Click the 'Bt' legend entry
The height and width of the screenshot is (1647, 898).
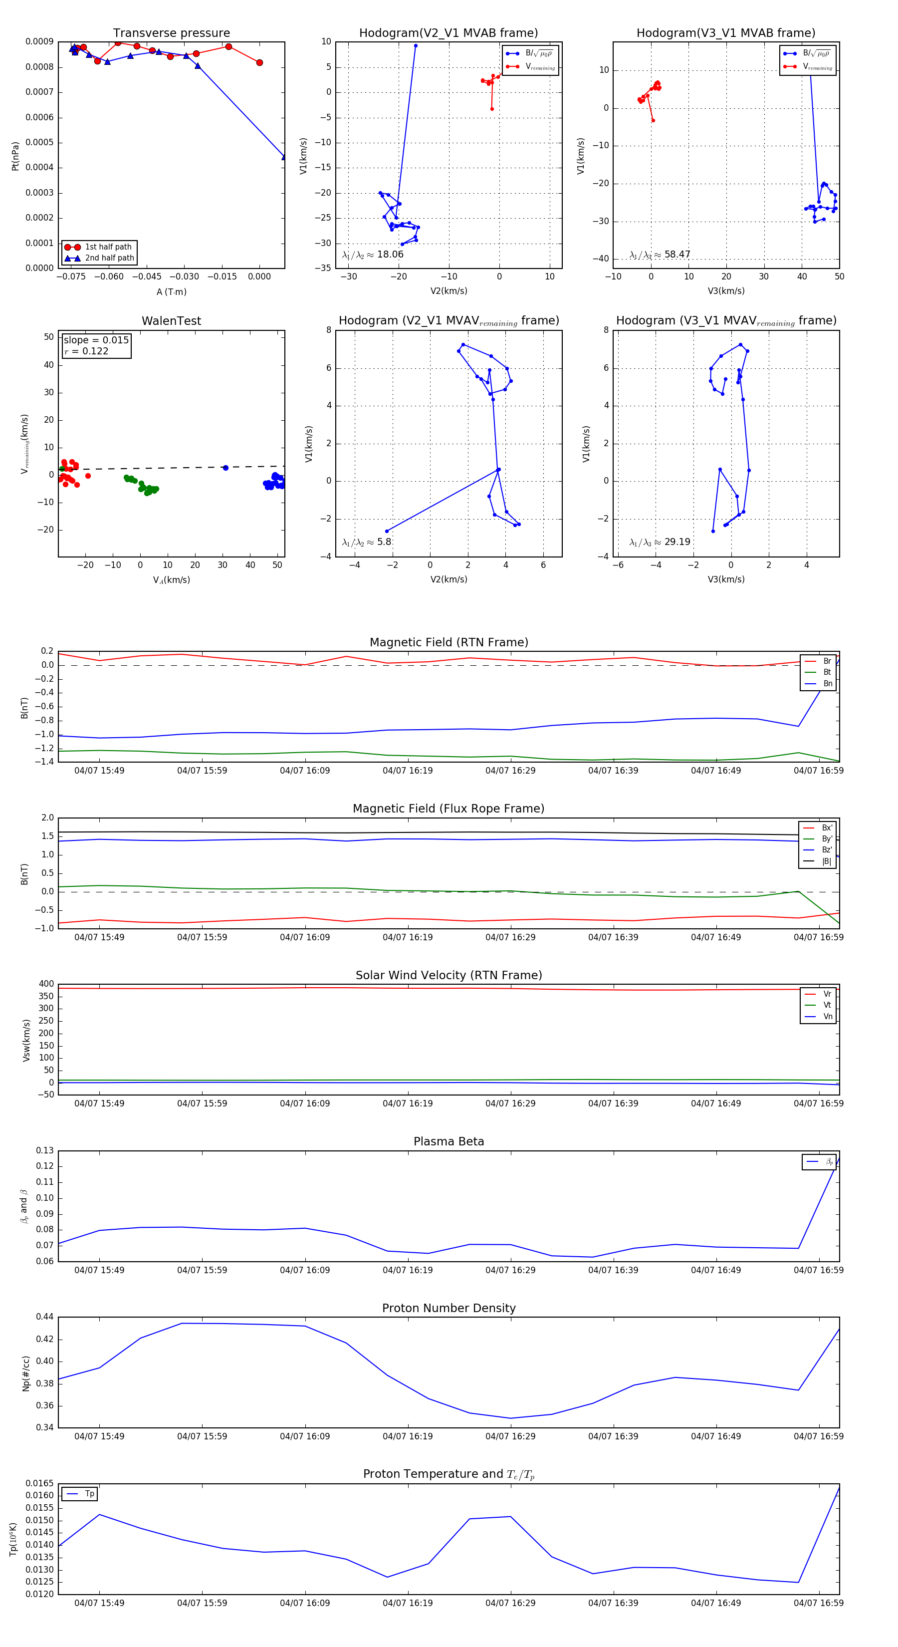[819, 673]
